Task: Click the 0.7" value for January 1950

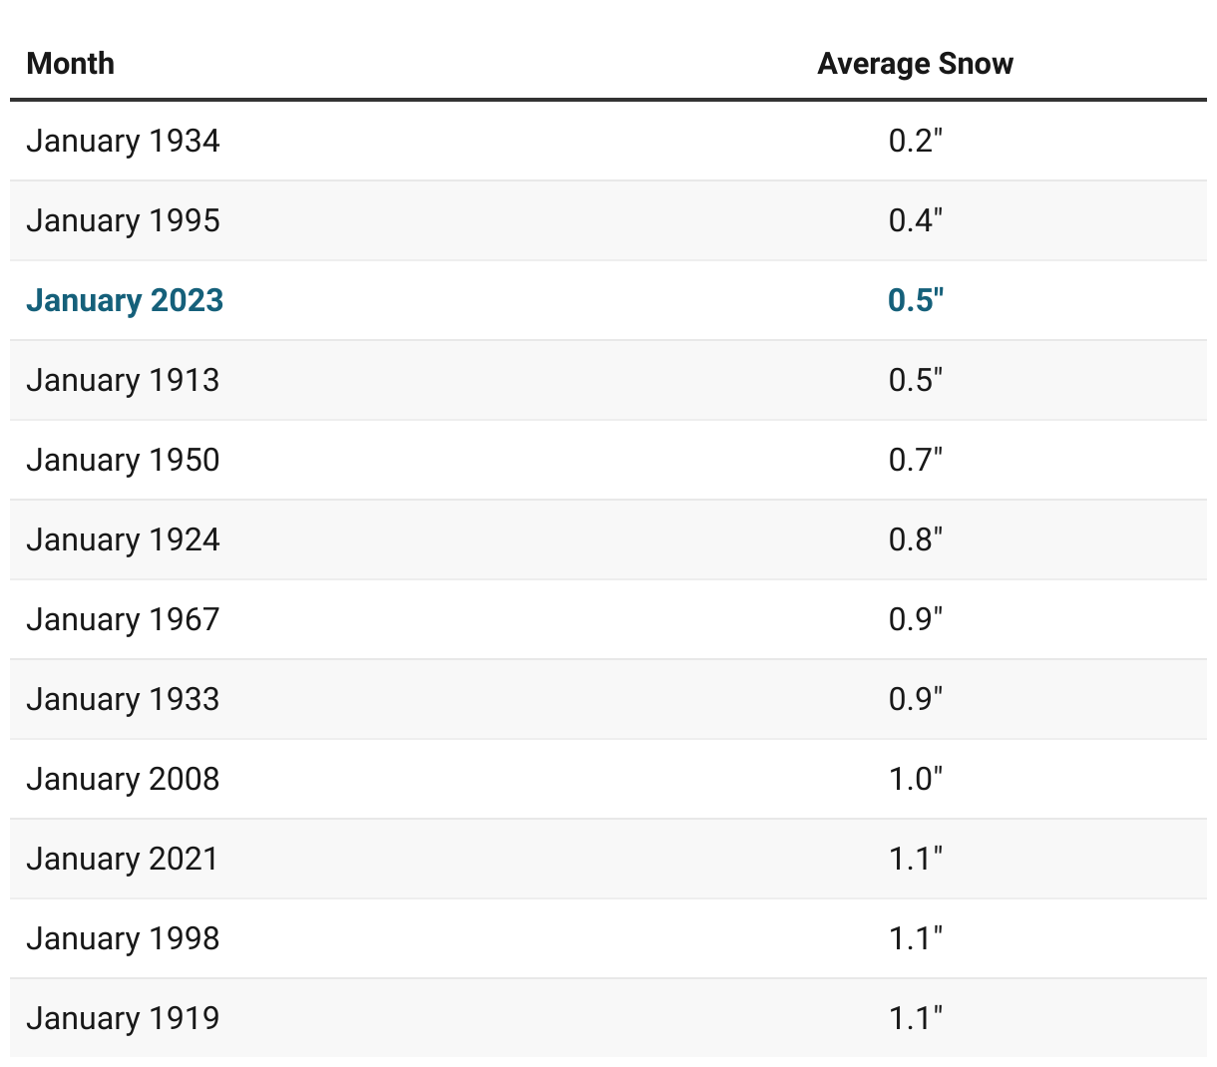Action: [916, 460]
